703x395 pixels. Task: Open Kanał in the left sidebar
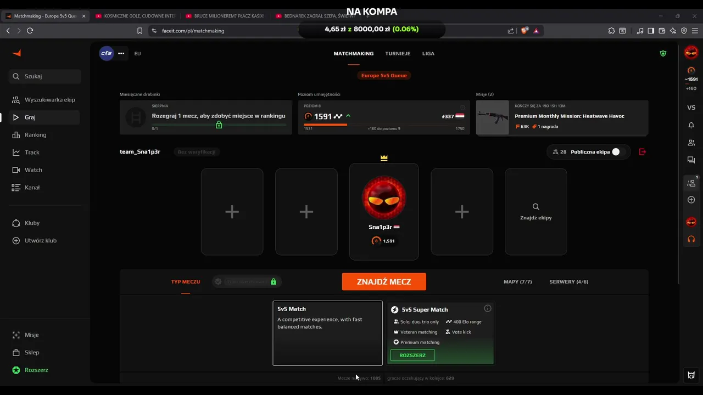pyautogui.click(x=44, y=188)
